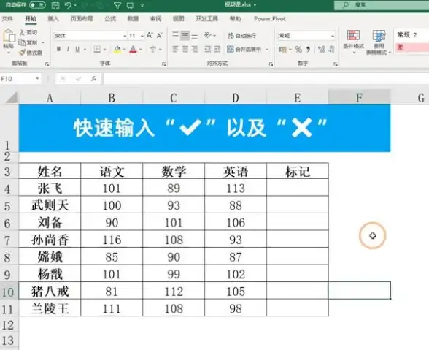
Task: Open the 套用表格格式 Format as Table menu
Action: pos(379,42)
